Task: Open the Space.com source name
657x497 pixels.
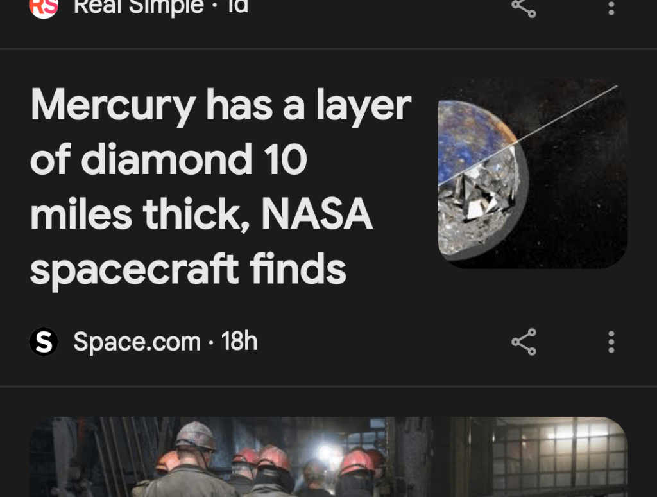Action: [137, 342]
